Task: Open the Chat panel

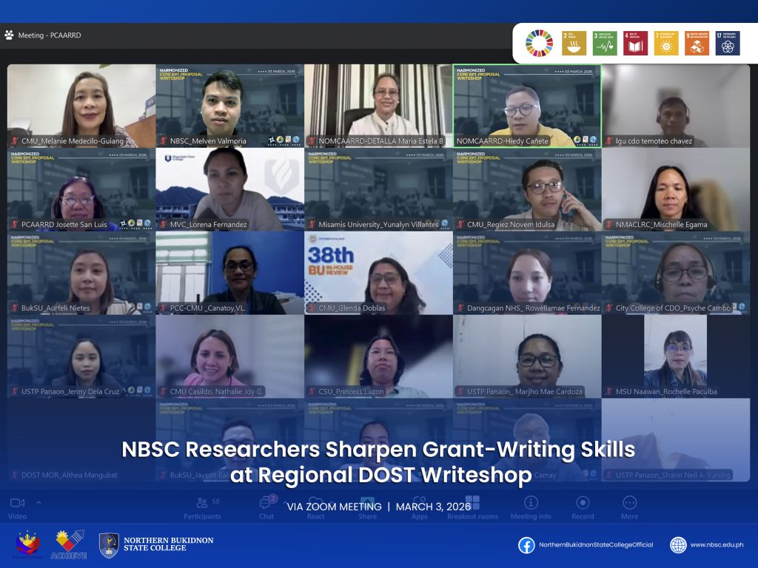Action: (x=266, y=507)
